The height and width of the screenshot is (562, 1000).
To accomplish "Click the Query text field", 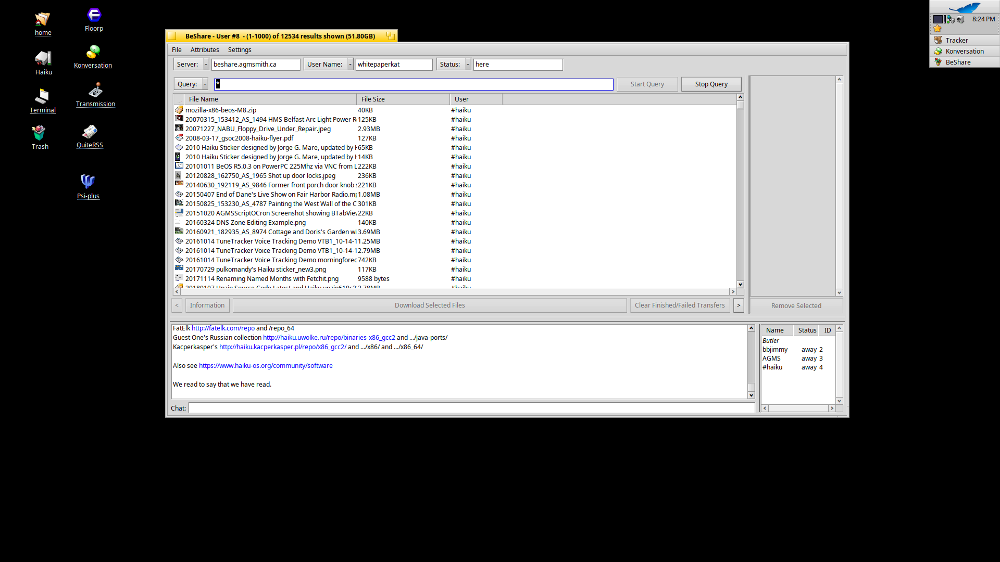I will tap(414, 84).
